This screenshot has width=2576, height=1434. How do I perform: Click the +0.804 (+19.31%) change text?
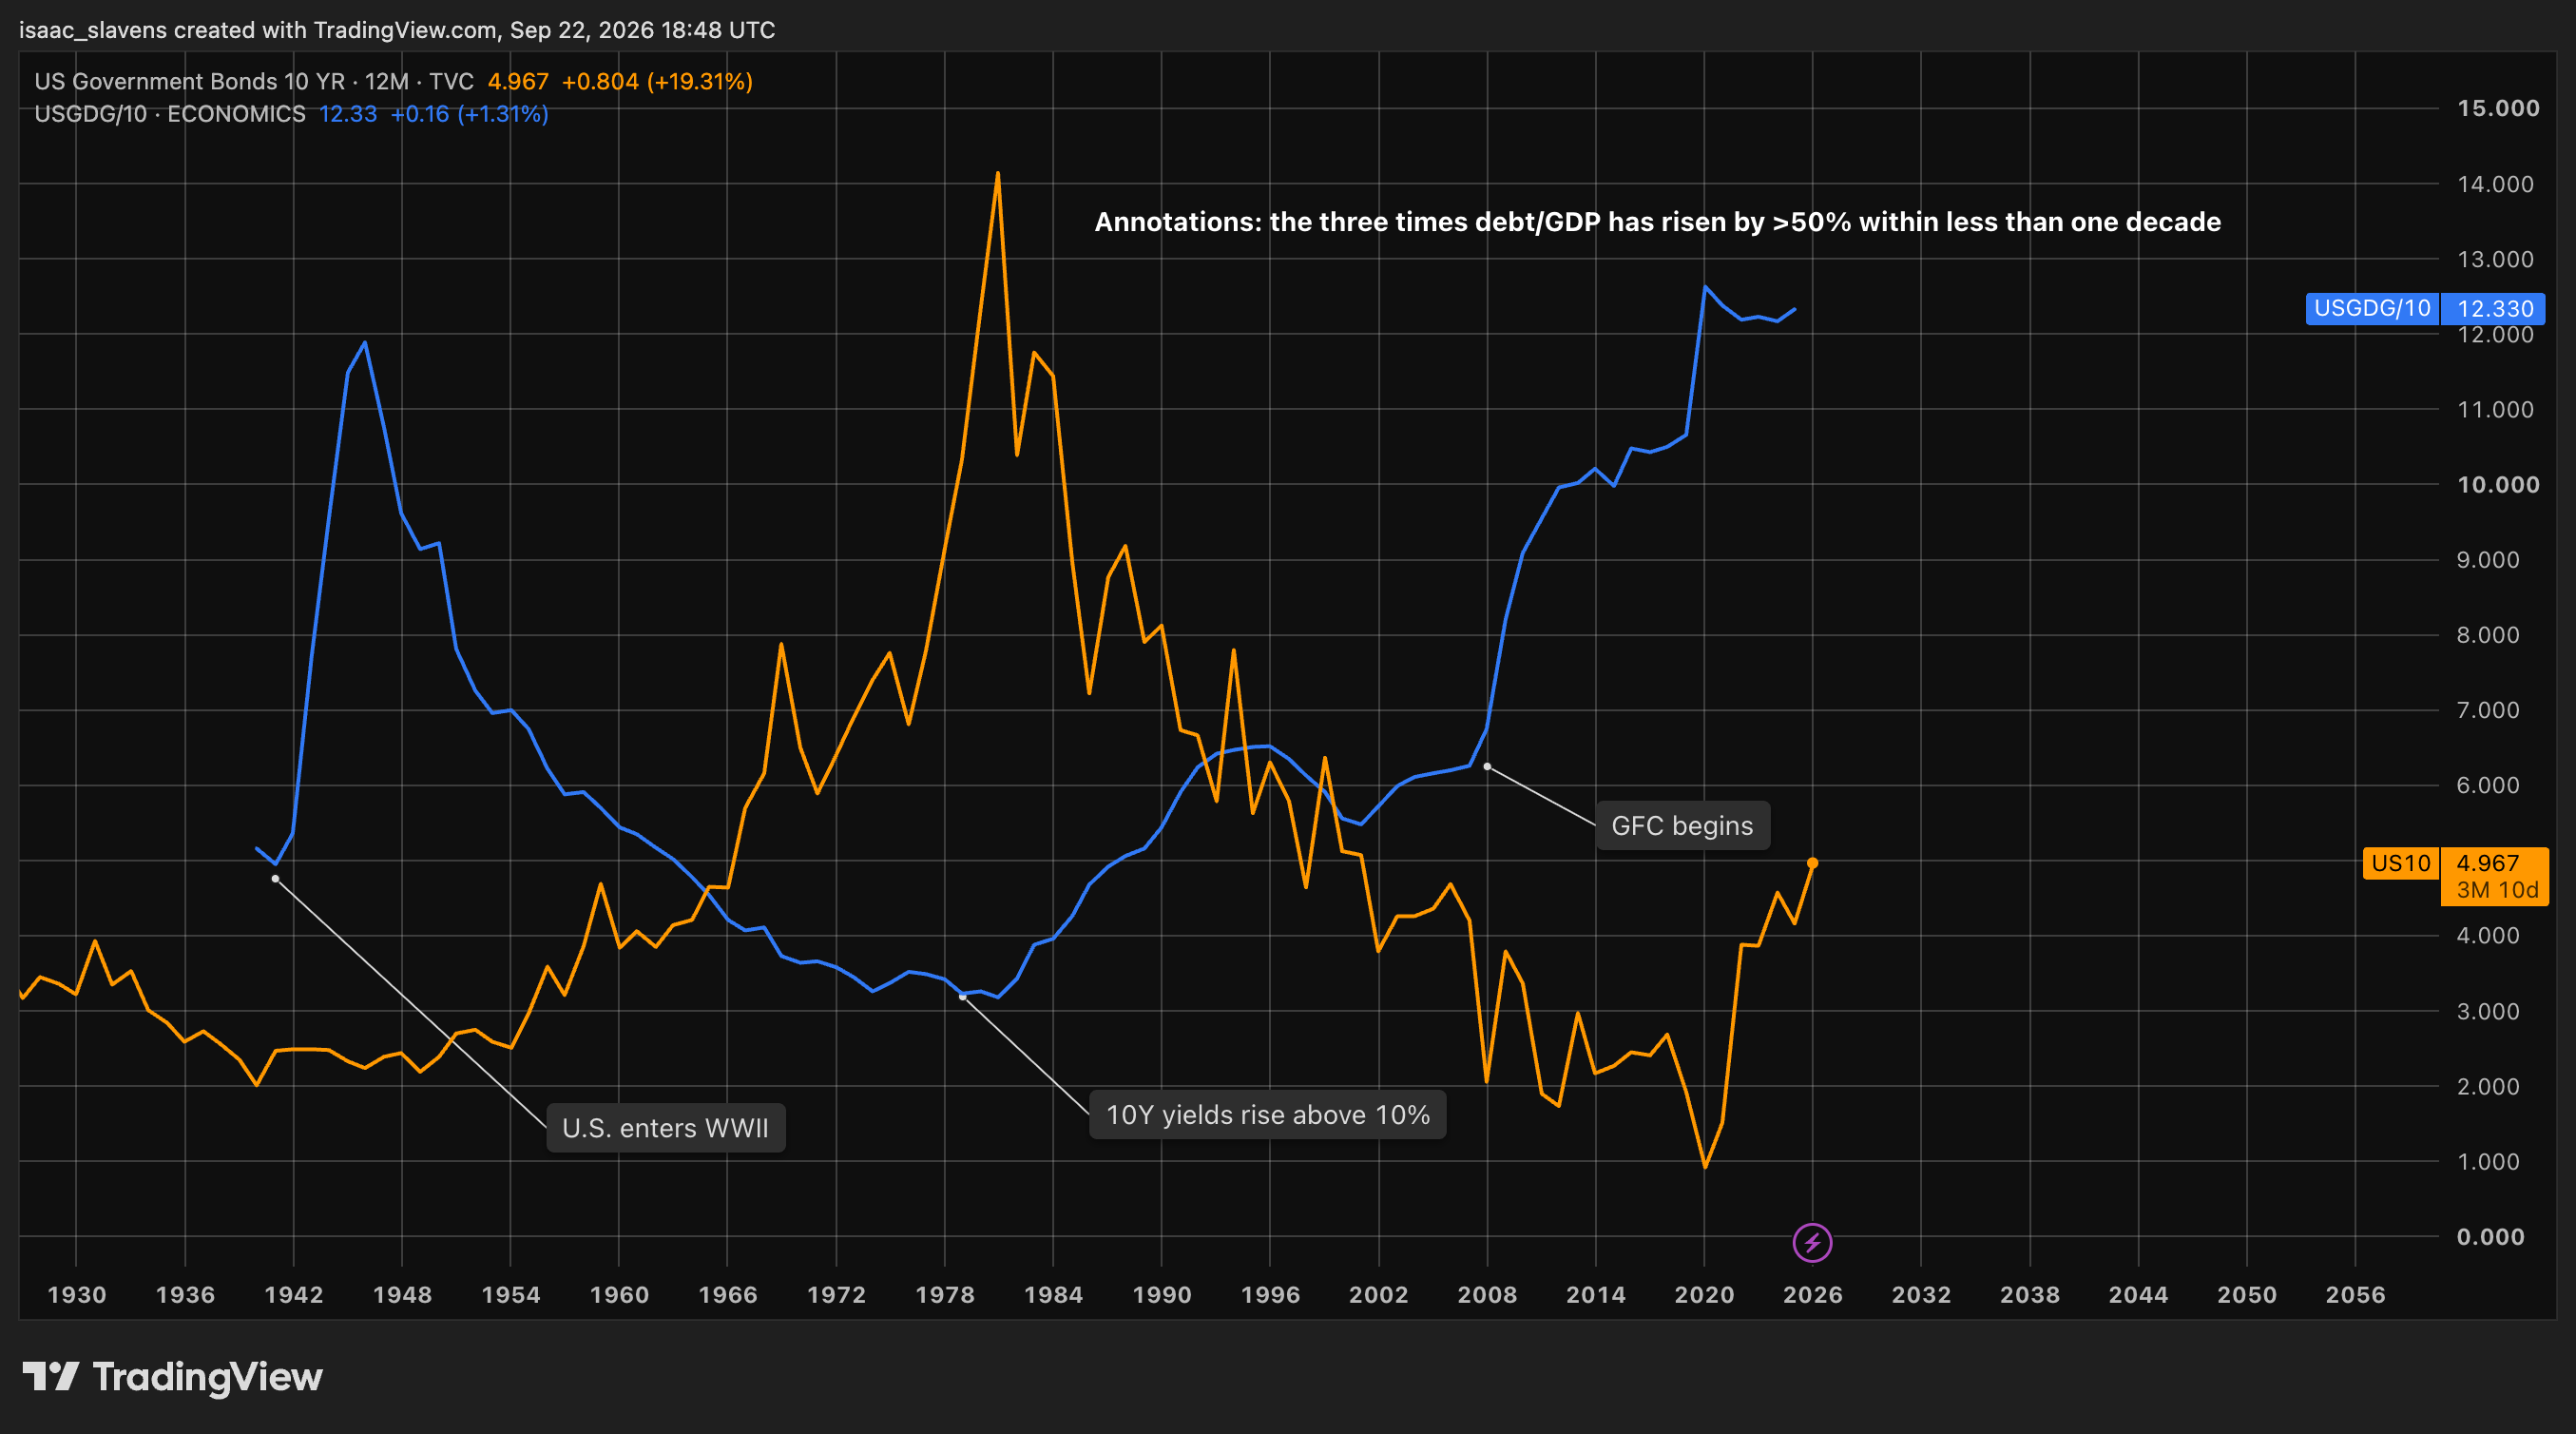657,82
